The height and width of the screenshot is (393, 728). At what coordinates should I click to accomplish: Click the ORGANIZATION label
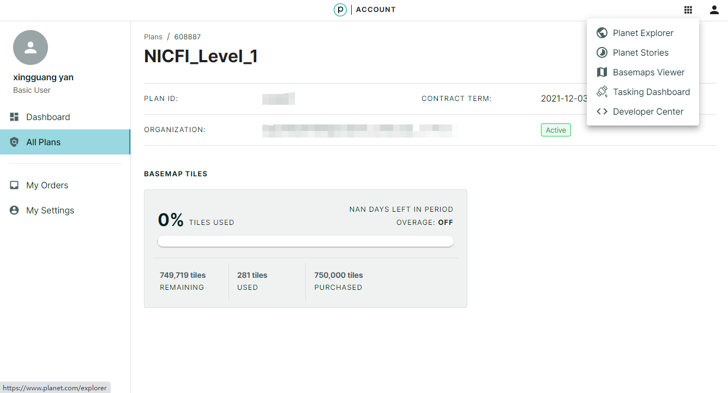point(175,130)
